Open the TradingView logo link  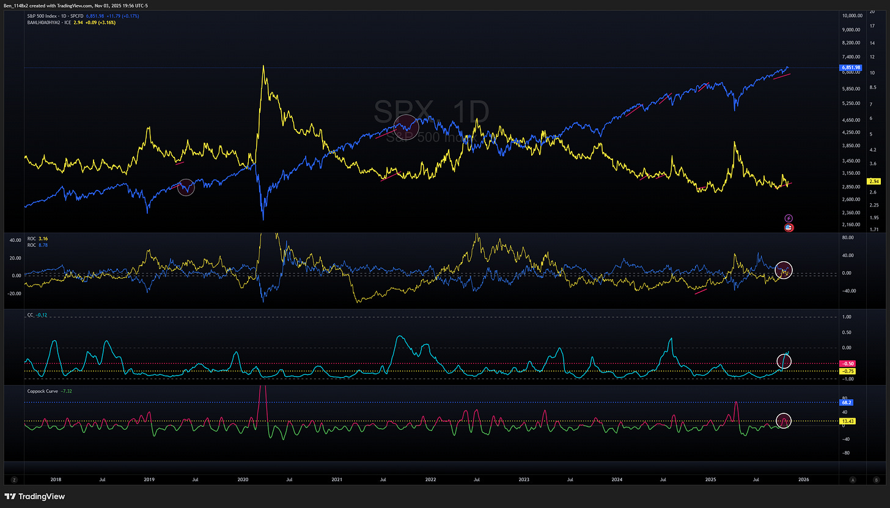[35, 496]
